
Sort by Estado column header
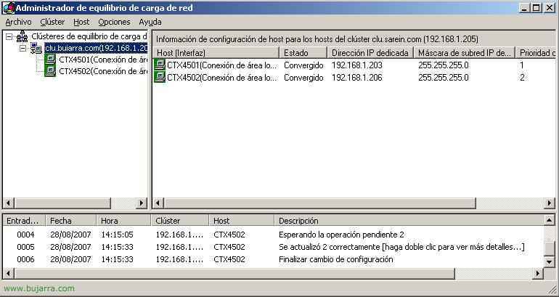[x=303, y=53]
